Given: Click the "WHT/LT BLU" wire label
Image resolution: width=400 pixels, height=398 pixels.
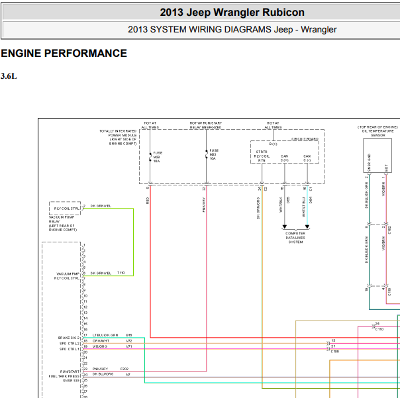Looking at the screenshot, I should coord(303,207).
